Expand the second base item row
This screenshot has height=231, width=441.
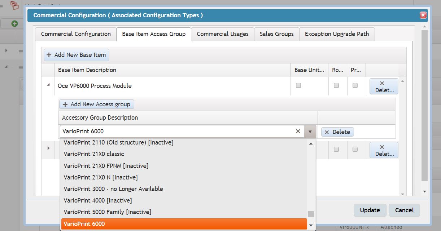48,148
